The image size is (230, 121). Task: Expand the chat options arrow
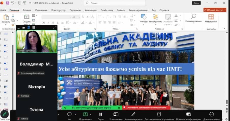point(75,114)
